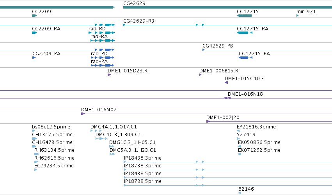Select the CG12715 gene label

(x=248, y=12)
